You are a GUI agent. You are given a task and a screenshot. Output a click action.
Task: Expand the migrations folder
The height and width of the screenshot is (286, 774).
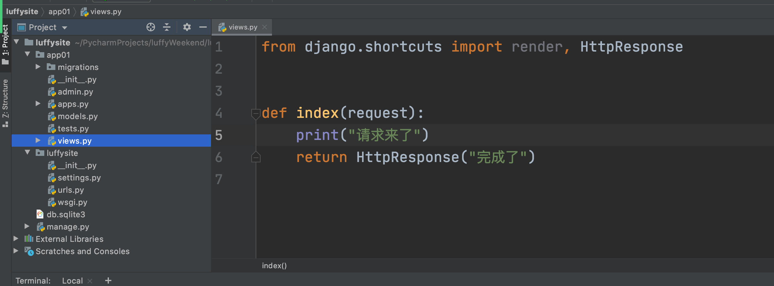[38, 67]
